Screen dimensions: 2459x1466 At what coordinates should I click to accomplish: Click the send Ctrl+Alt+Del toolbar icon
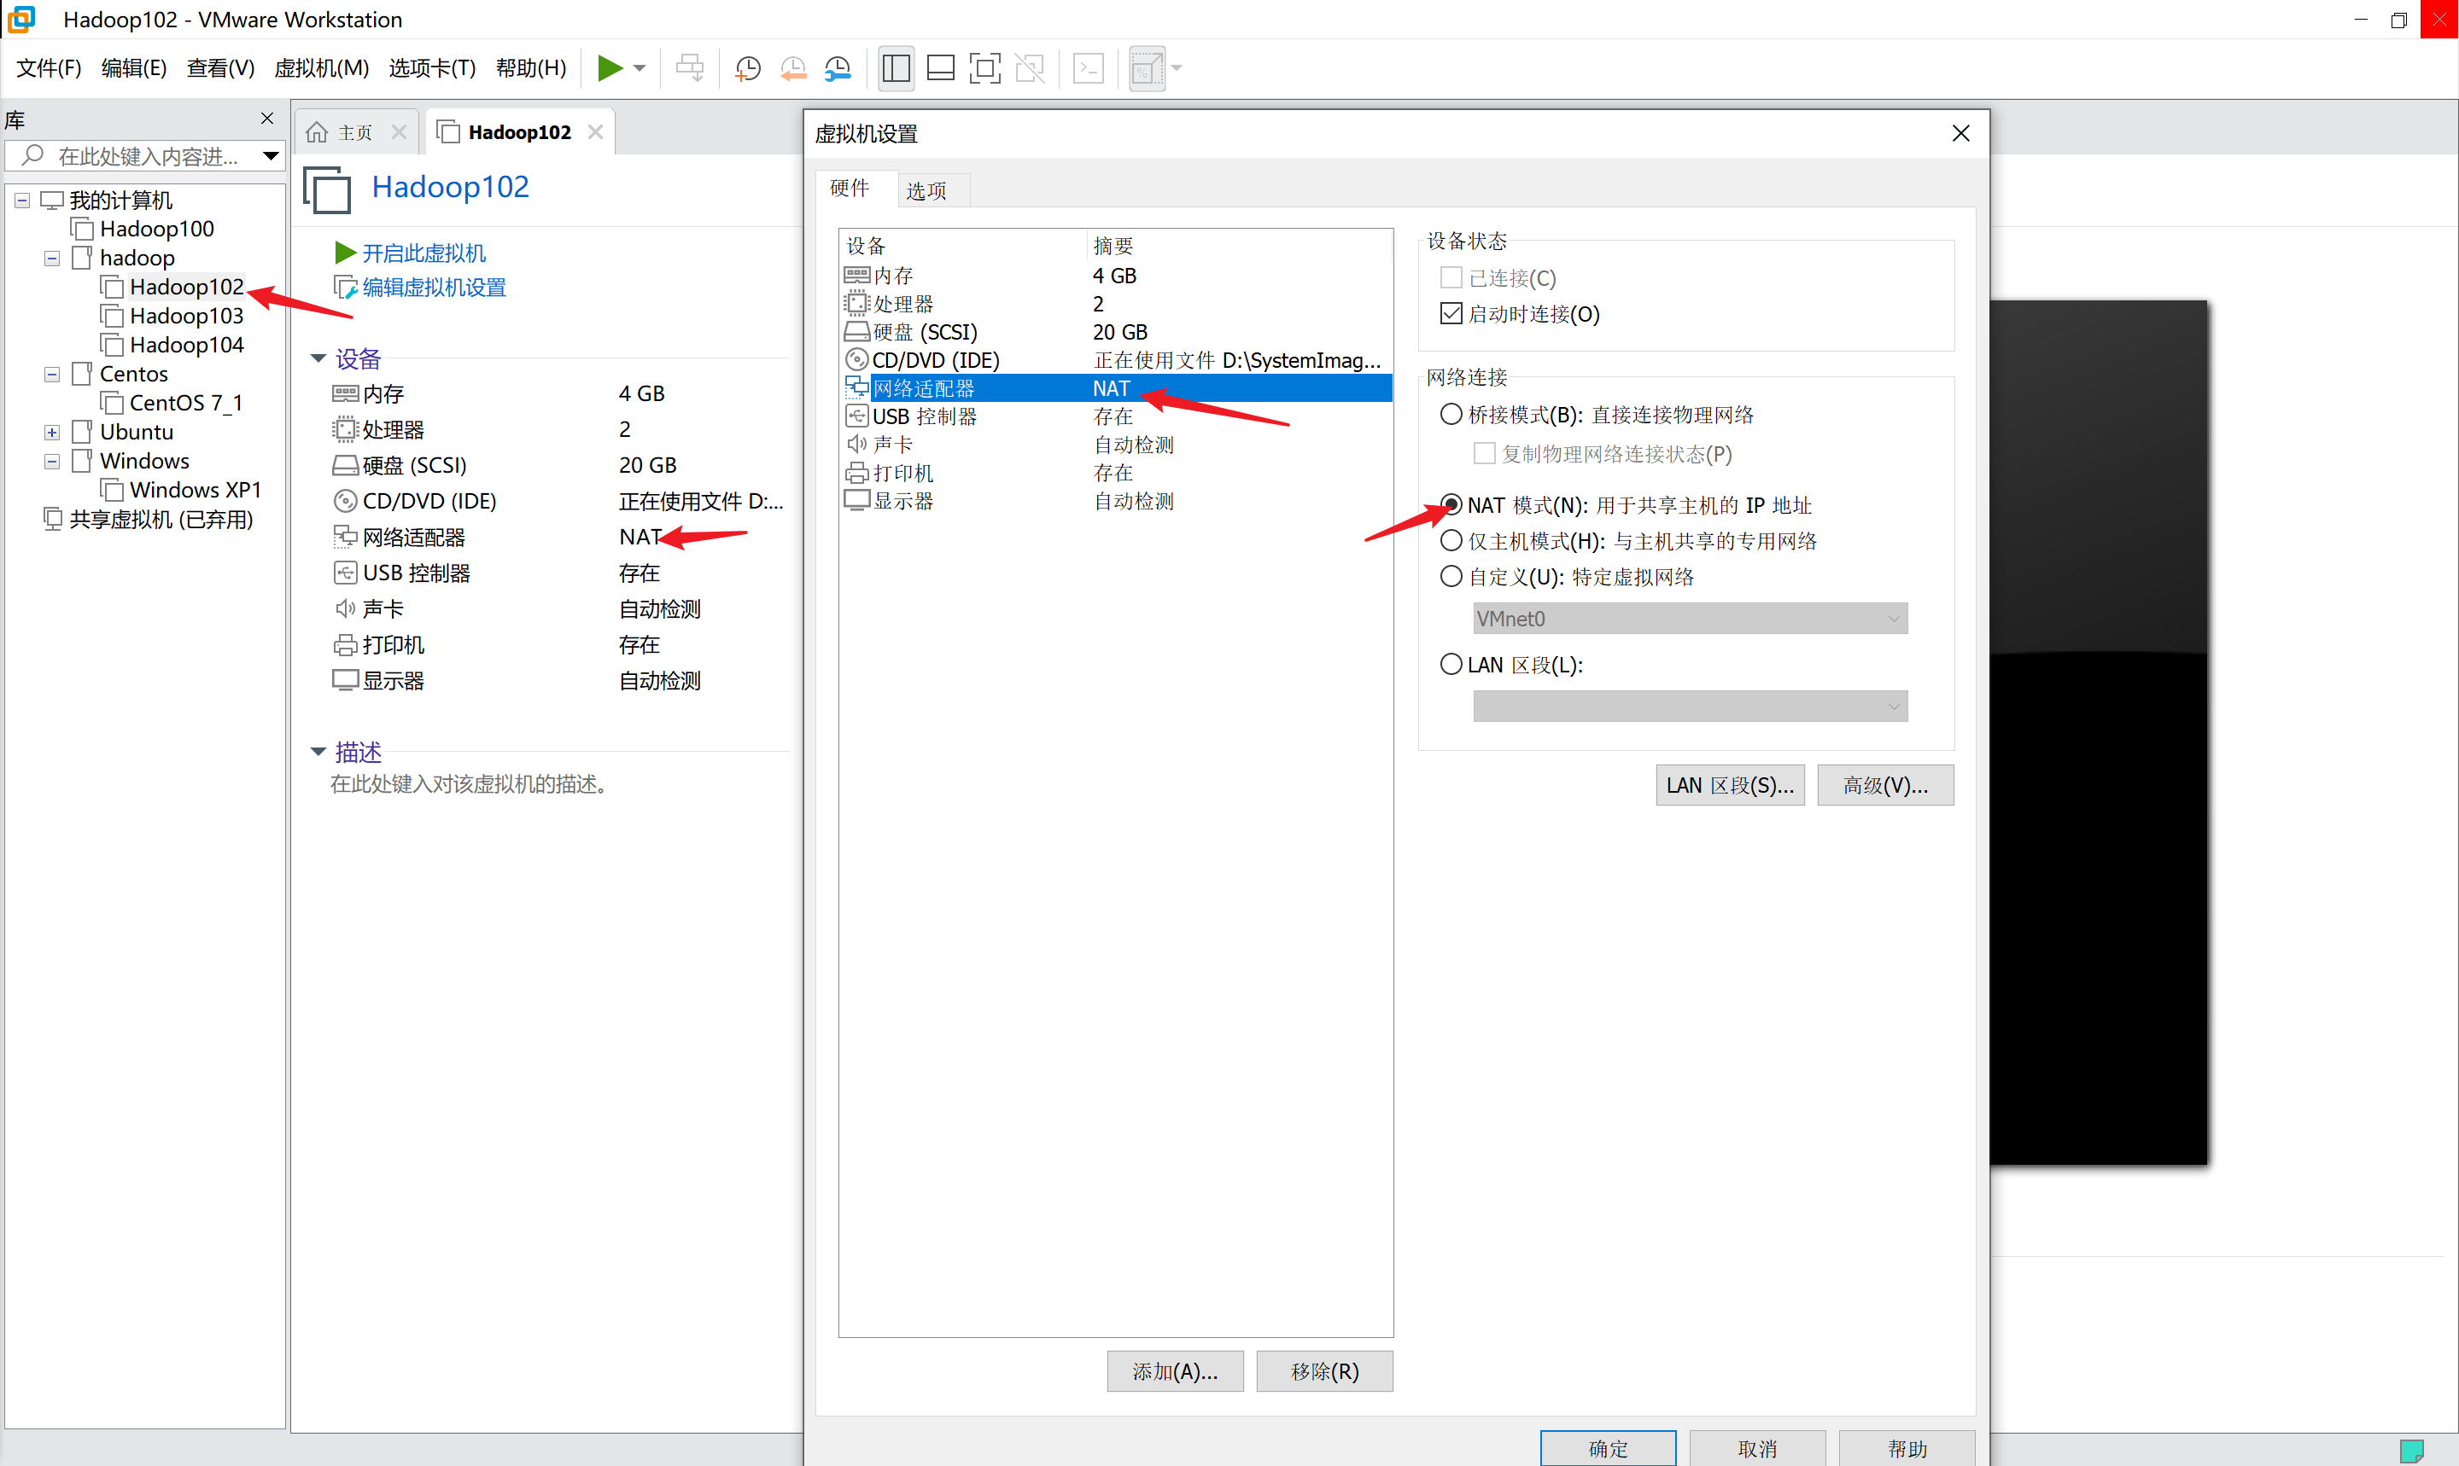pyautogui.click(x=690, y=68)
